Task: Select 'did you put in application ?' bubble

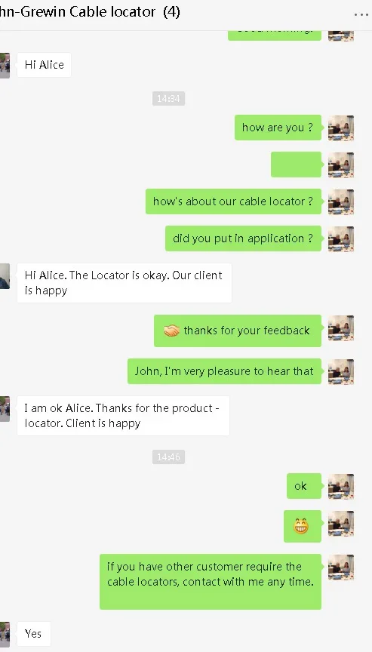Action: (x=243, y=238)
